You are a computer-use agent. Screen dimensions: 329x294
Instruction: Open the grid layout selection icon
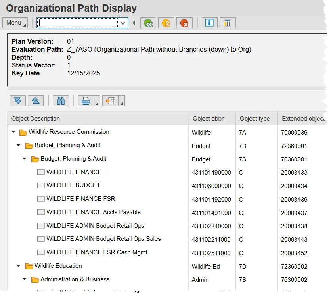pyautogui.click(x=111, y=101)
